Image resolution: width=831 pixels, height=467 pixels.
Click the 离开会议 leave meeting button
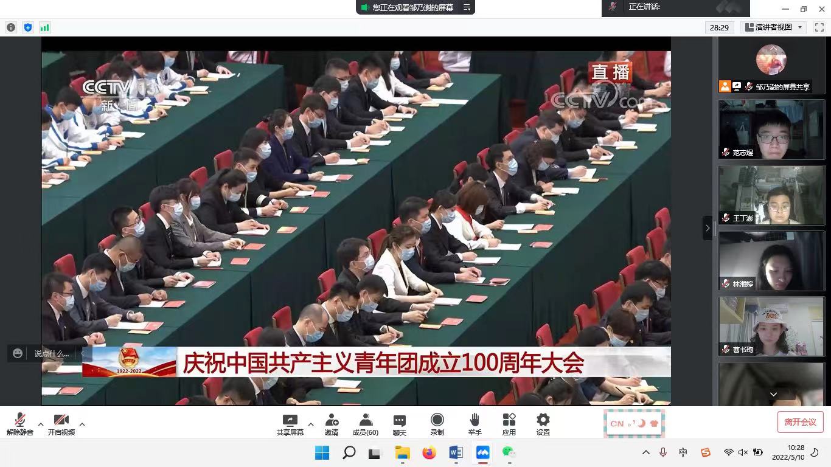[x=799, y=422]
